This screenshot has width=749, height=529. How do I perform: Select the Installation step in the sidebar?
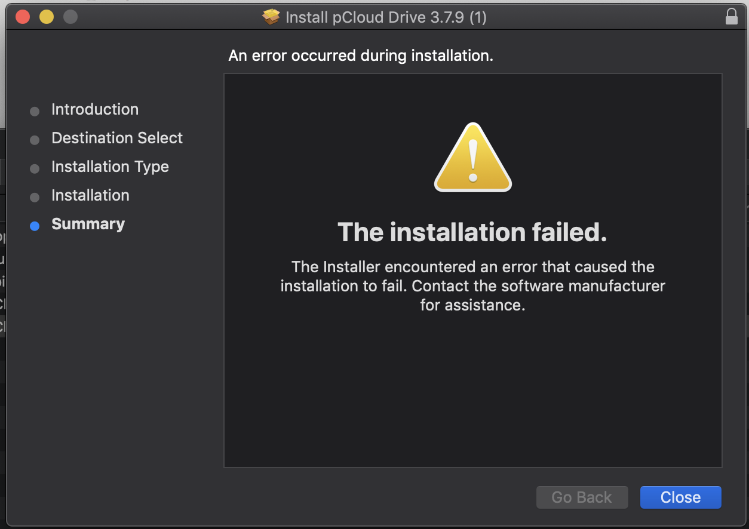coord(90,195)
